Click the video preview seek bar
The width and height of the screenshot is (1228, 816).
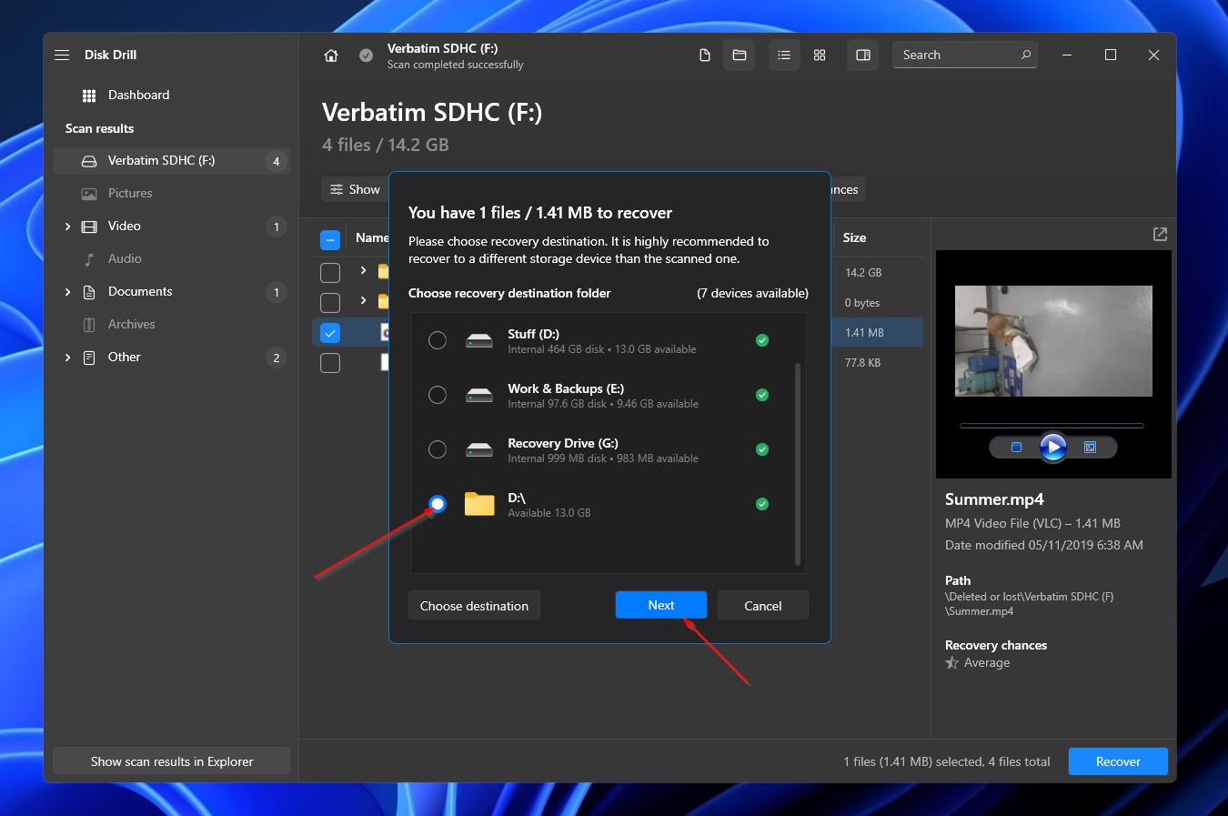tap(1052, 426)
